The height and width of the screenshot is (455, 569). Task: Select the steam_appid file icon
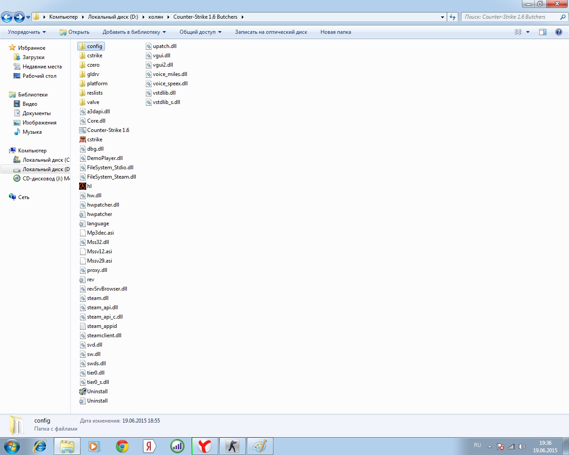82,326
